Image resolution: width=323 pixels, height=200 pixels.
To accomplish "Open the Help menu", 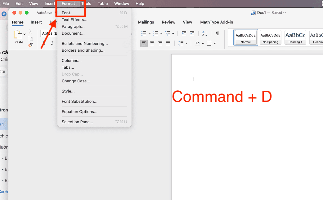I will (140, 3).
